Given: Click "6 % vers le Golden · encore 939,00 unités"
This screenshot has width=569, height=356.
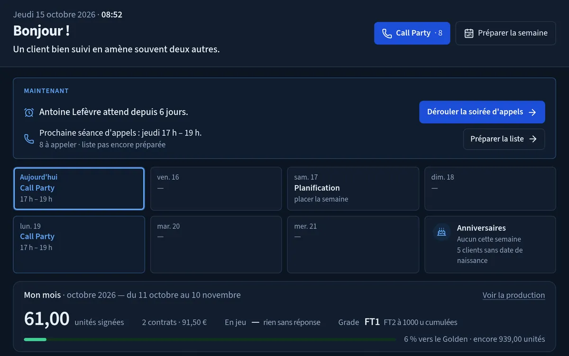Looking at the screenshot, I should pos(475,339).
